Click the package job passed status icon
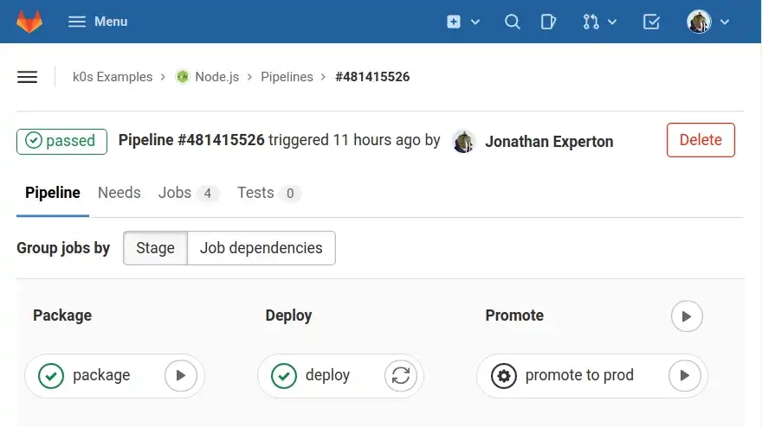Image resolution: width=762 pixels, height=427 pixels. tap(51, 375)
